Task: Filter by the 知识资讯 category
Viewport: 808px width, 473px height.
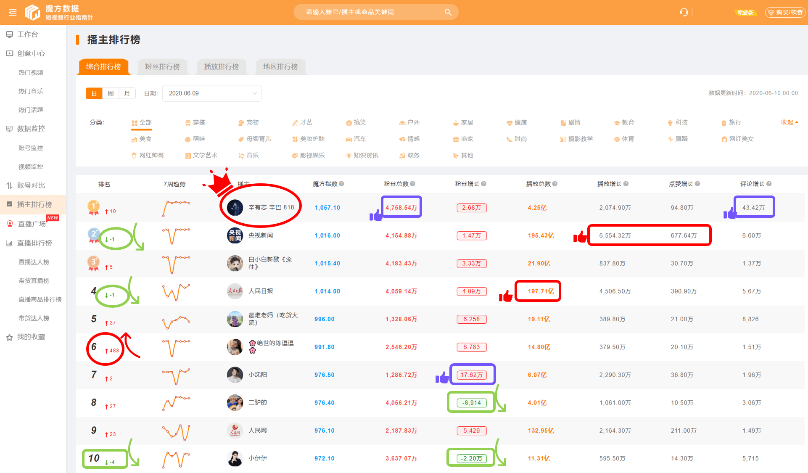Action: [362, 156]
